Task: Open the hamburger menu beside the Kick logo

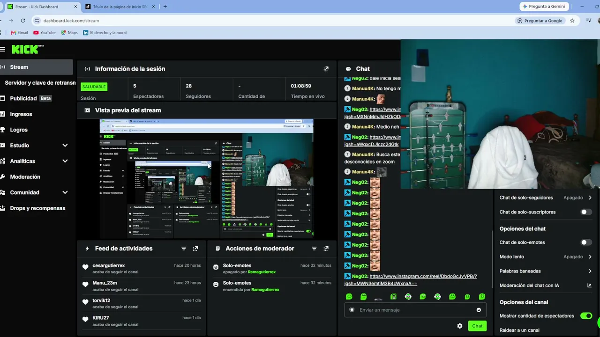Action: point(2,49)
